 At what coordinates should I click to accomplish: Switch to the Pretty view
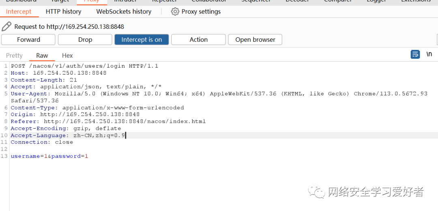[14, 56]
